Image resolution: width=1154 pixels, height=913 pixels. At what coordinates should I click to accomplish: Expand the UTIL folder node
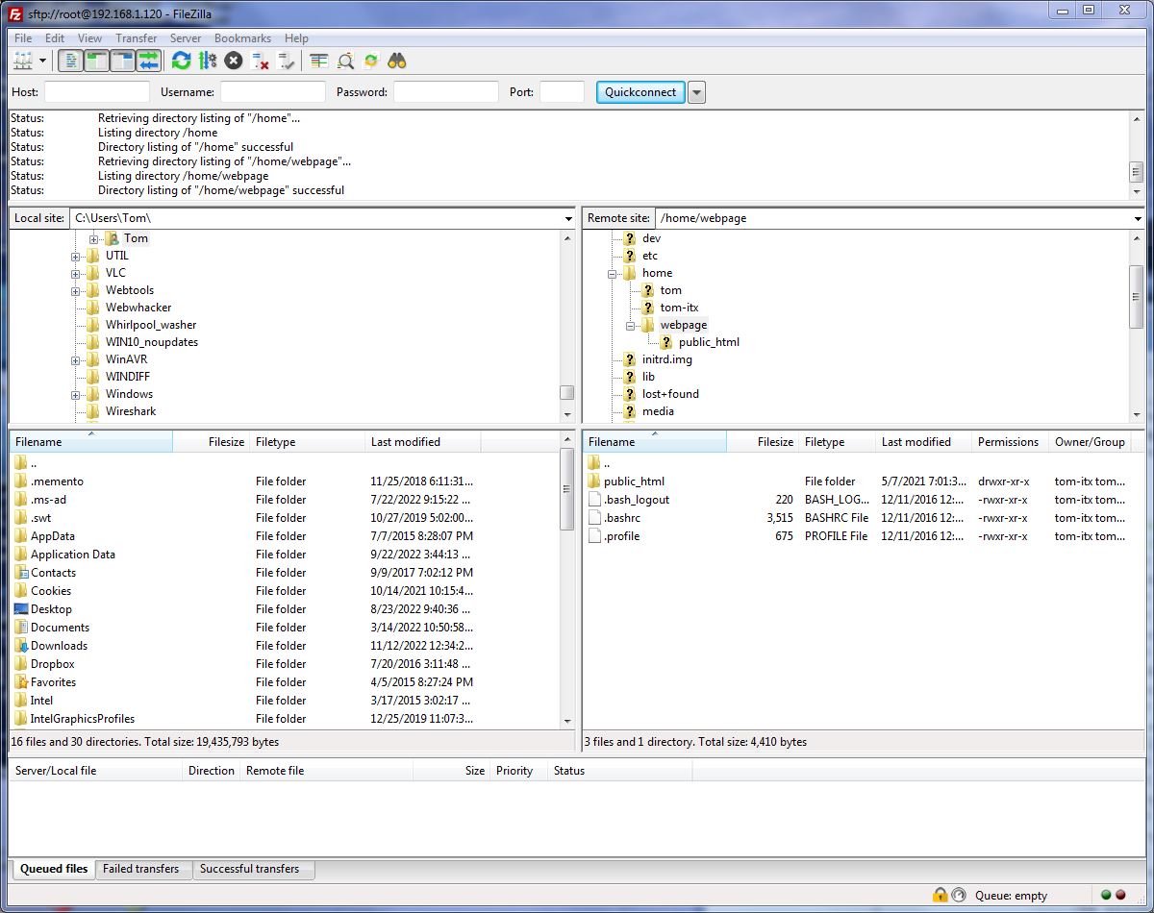(x=75, y=256)
